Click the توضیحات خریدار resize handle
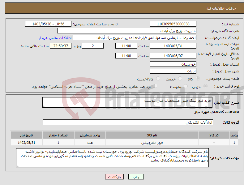This screenshot has height=185, width=244. click(18, 166)
